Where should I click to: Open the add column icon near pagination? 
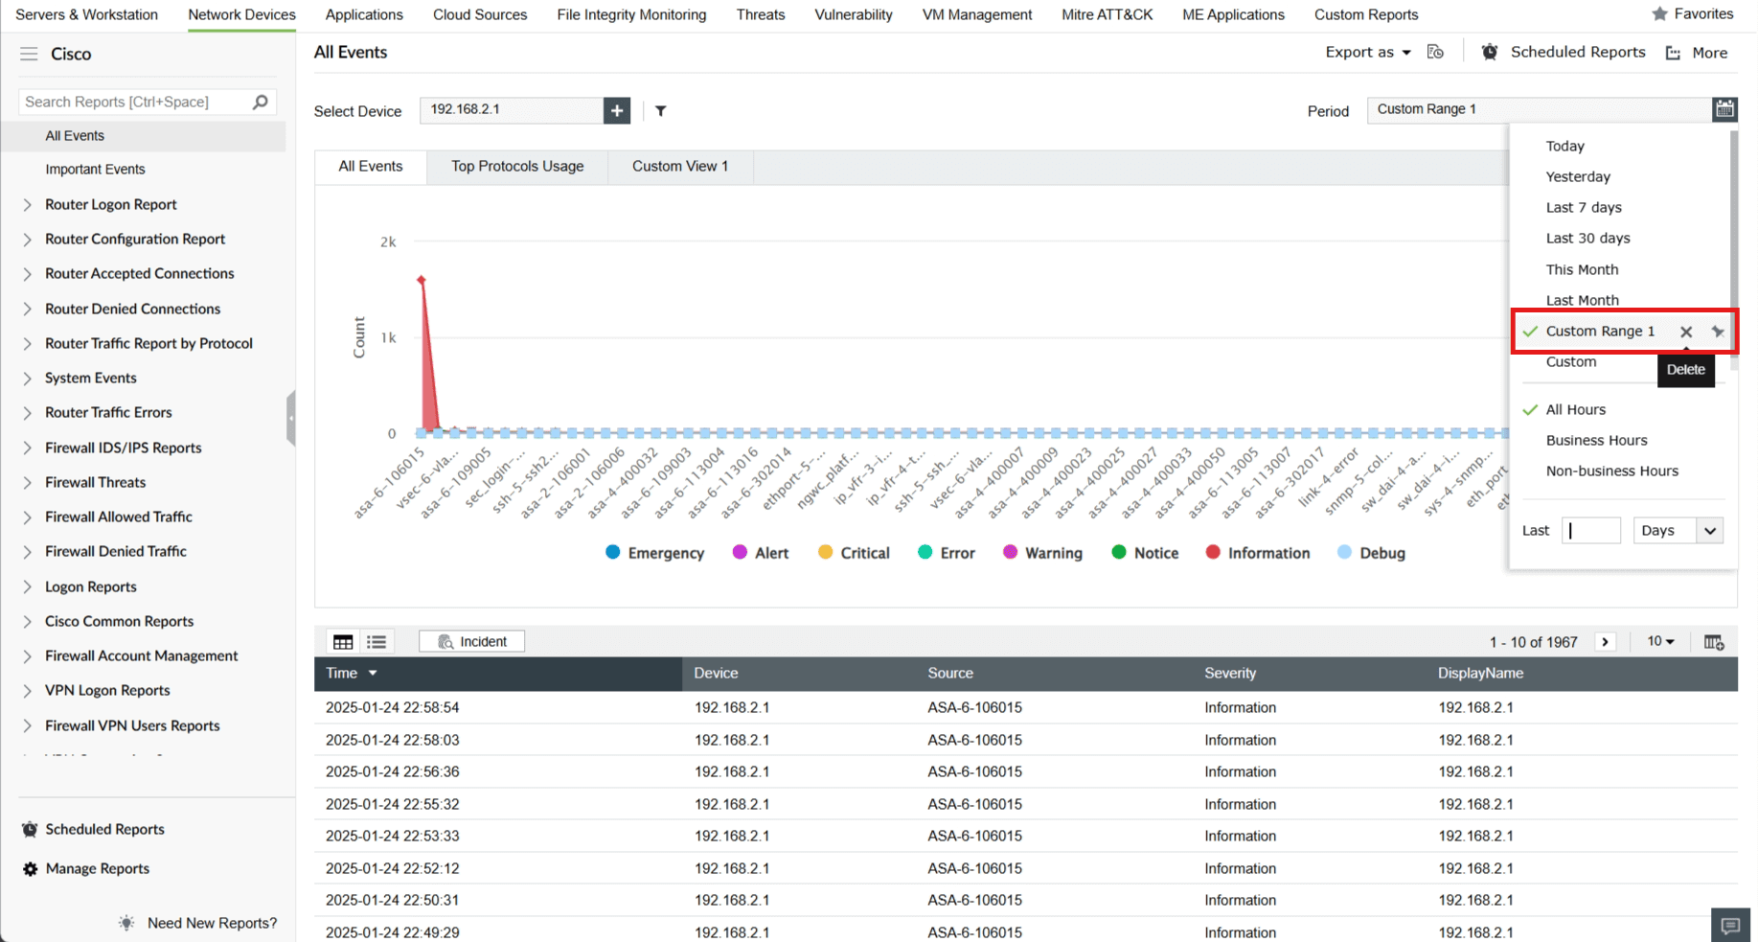click(1715, 641)
